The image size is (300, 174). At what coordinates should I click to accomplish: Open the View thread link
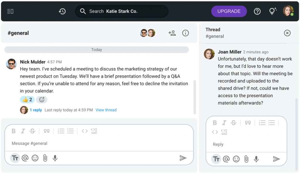click(106, 110)
